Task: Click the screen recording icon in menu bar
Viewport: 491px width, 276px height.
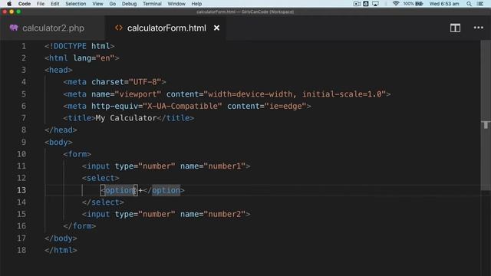Action: (357, 4)
